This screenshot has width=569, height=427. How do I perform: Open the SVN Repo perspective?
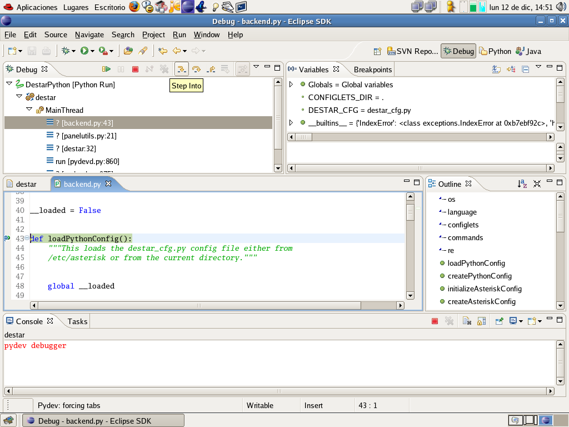tap(413, 51)
